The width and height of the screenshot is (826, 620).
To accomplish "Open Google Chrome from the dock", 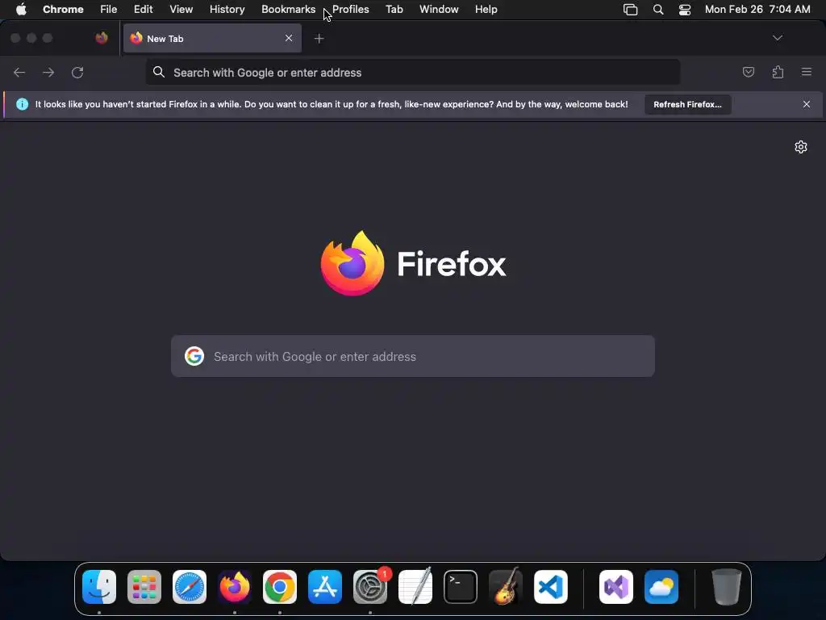I will (x=280, y=587).
